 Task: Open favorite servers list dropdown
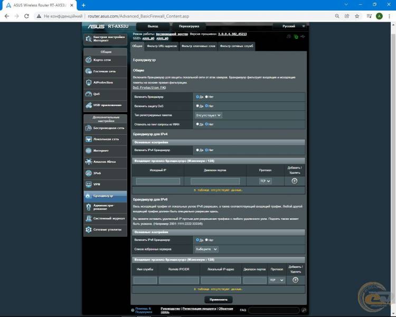pos(206,249)
